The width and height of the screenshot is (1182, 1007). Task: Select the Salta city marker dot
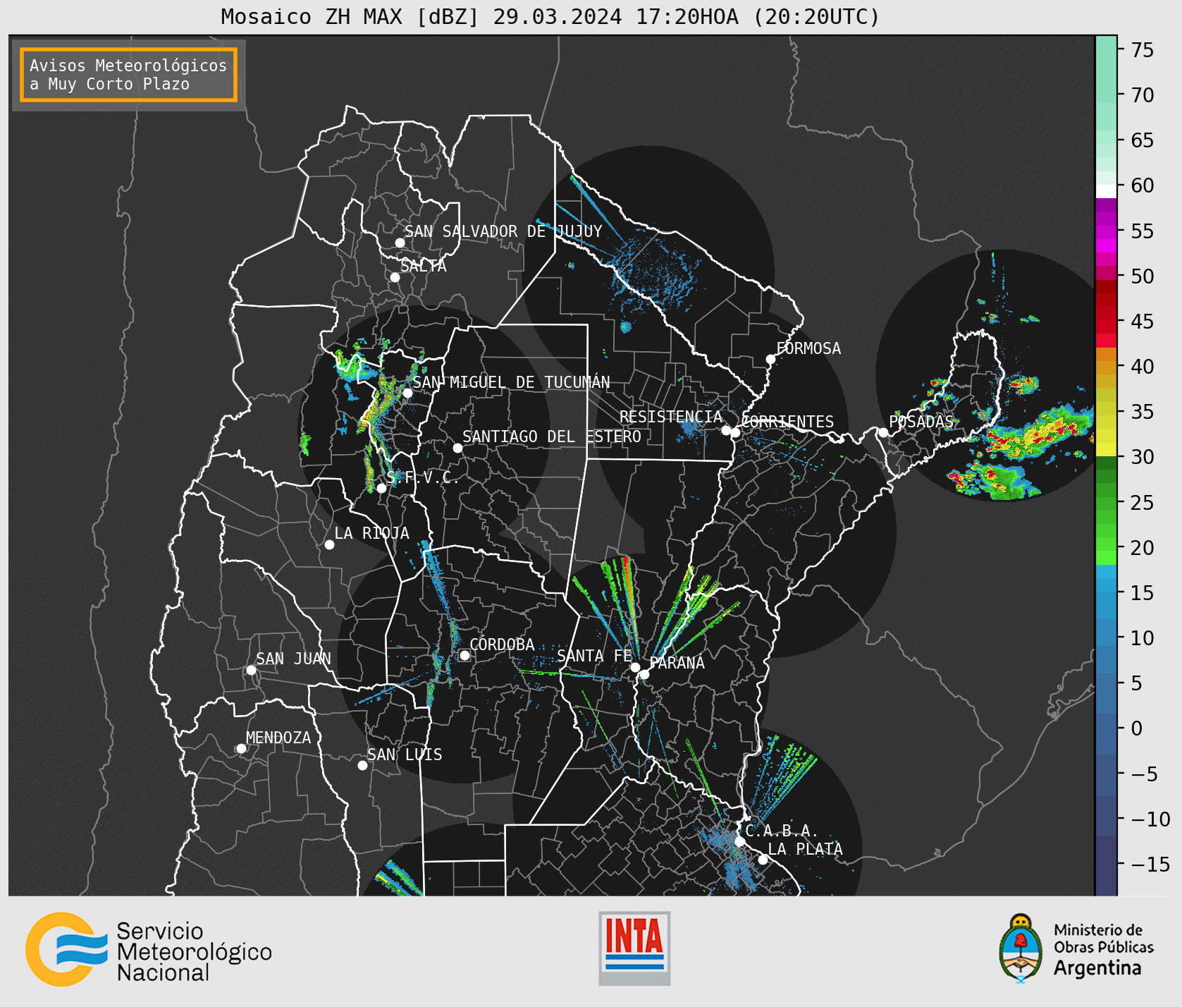pos(395,277)
